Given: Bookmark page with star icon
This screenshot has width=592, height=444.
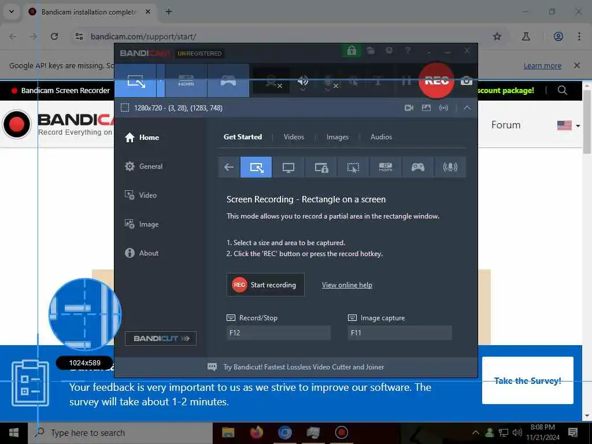Looking at the screenshot, I should pos(497,36).
